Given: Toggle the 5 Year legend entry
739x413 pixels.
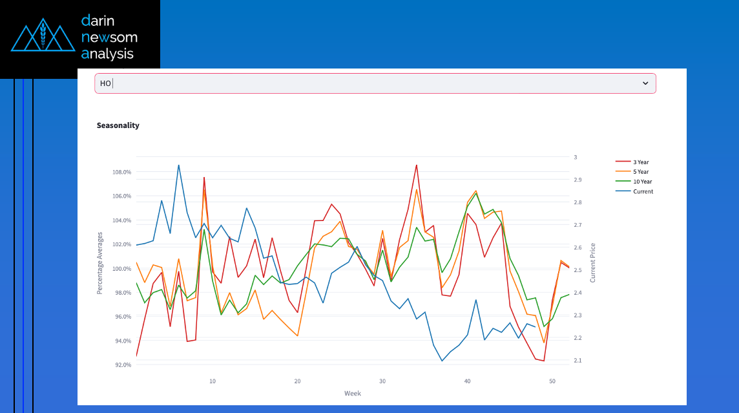Looking at the screenshot, I should pos(641,172).
